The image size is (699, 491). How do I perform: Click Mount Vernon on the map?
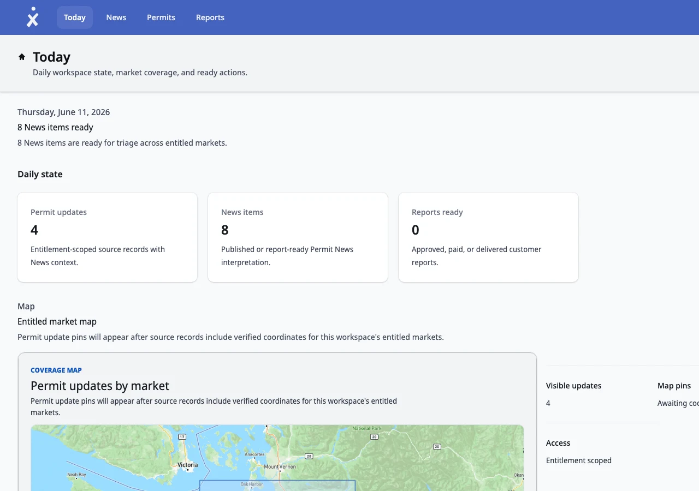[280, 466]
